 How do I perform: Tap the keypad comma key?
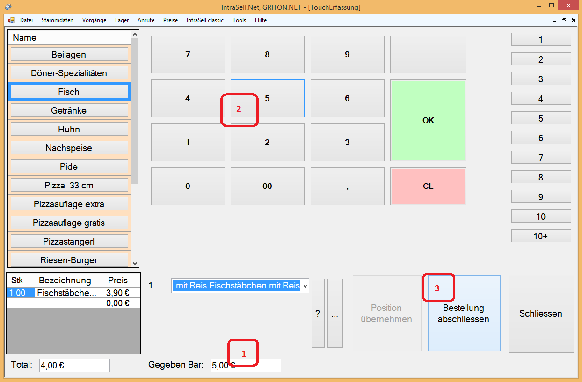point(347,186)
